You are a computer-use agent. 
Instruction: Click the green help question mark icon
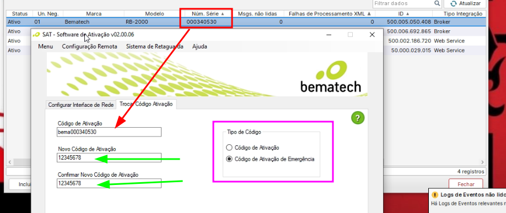click(358, 118)
